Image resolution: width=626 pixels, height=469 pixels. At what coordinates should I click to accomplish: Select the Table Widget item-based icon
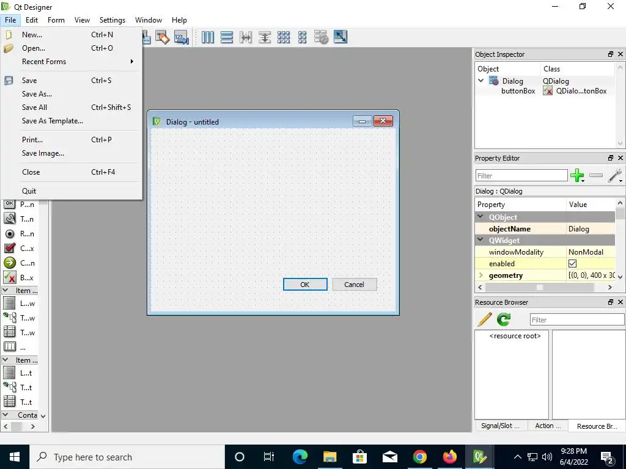pos(9,402)
